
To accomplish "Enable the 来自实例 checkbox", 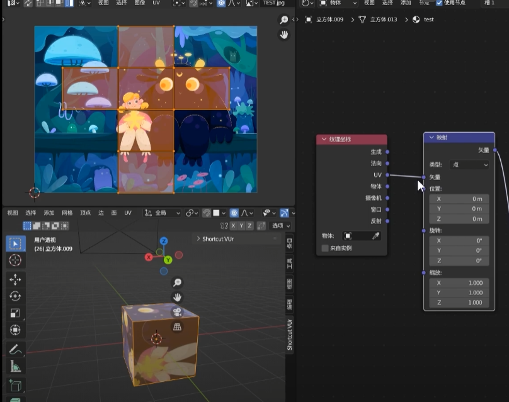I will click(325, 248).
